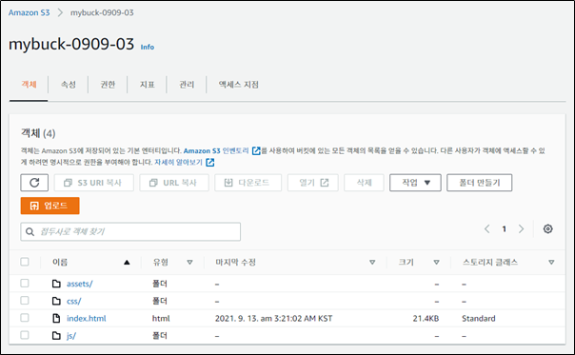This screenshot has height=355, width=575.
Task: Go to previous page arrow
Action: (487, 228)
